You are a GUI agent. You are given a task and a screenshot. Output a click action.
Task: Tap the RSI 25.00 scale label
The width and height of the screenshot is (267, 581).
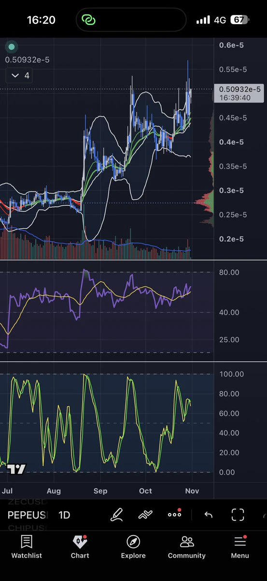[229, 339]
